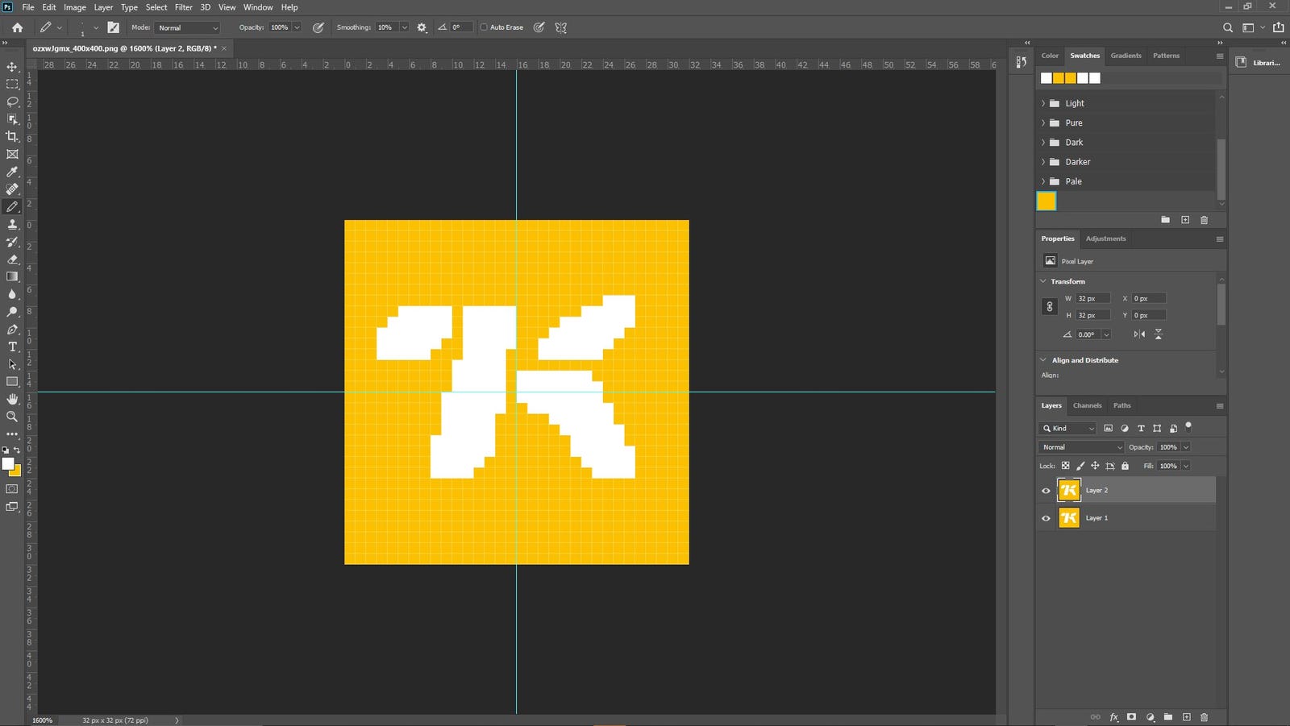Open the brush Mode dropdown
Viewport: 1290px width, 726px height.
point(187,27)
